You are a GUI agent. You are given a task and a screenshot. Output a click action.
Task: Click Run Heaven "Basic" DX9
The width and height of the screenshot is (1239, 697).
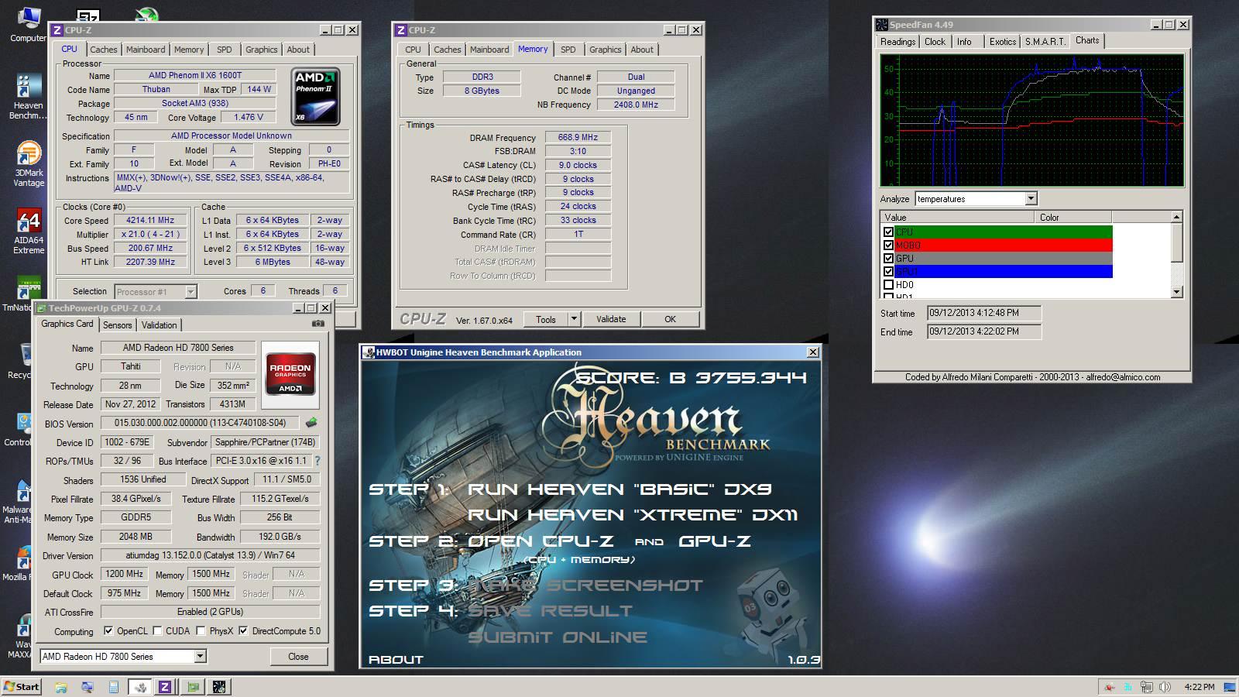(619, 489)
